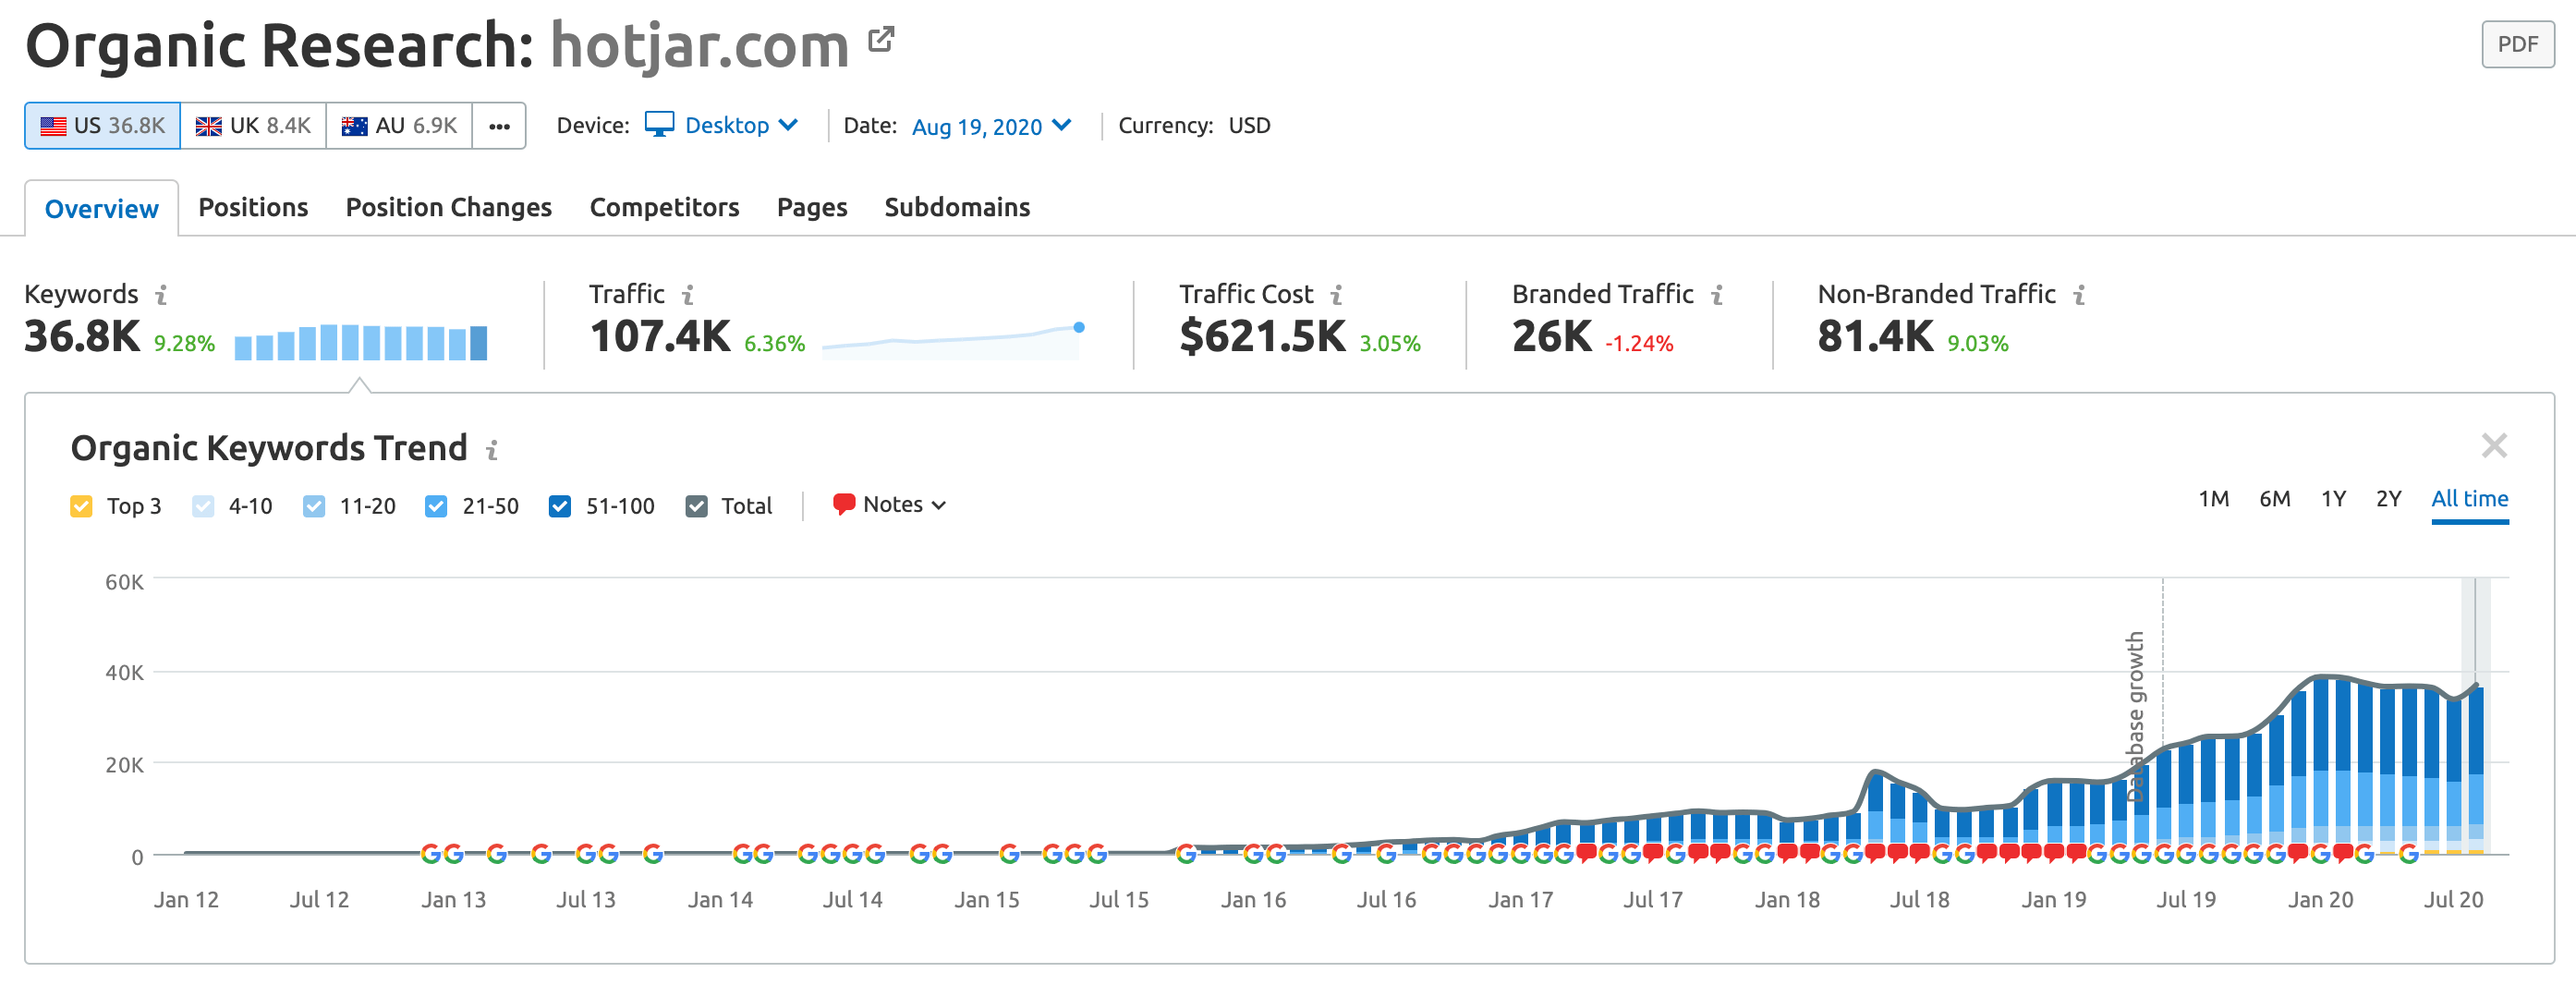Click the Branded Traffic info icon
The height and width of the screenshot is (985, 2576).
pyautogui.click(x=1717, y=295)
